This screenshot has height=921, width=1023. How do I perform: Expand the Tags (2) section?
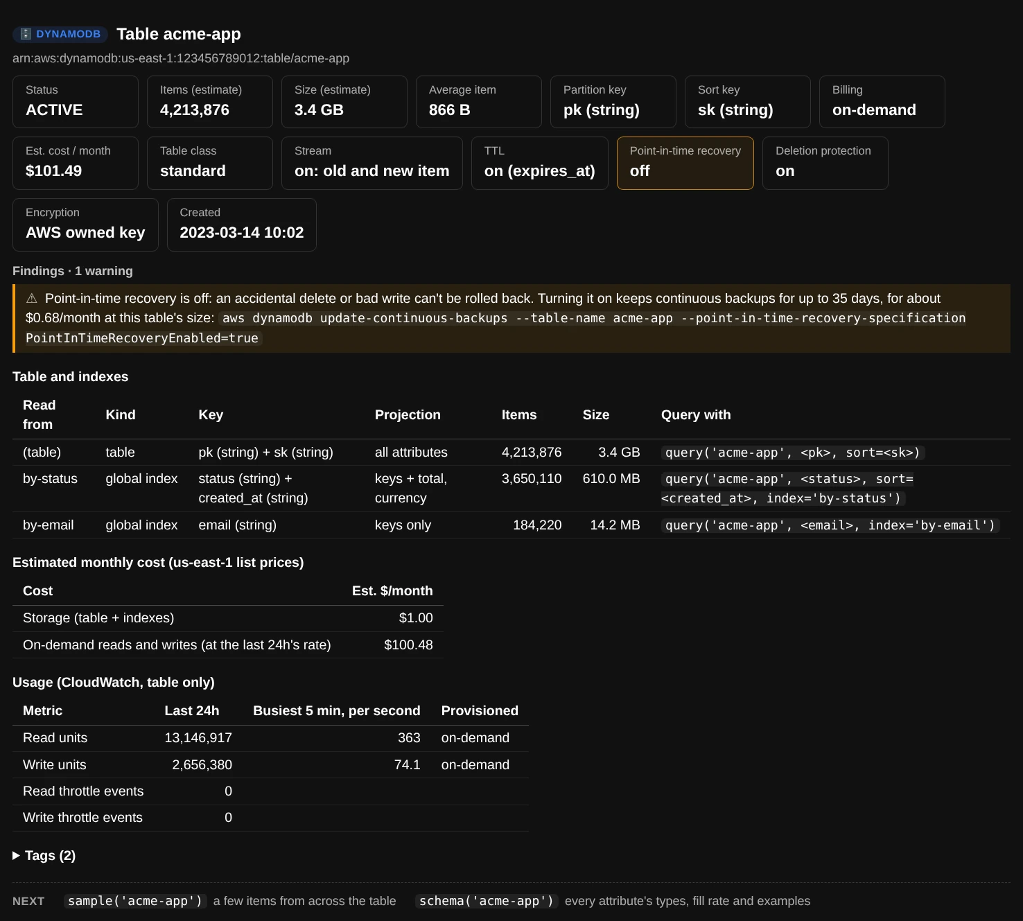click(x=44, y=856)
